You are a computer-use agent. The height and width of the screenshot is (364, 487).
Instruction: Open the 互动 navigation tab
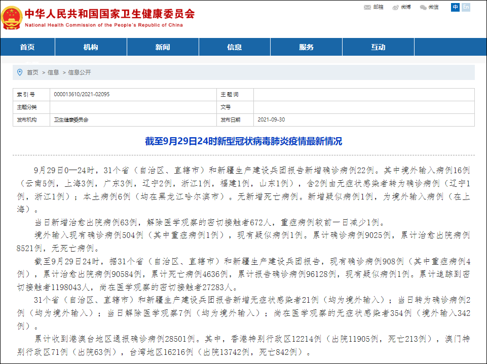coord(378,47)
